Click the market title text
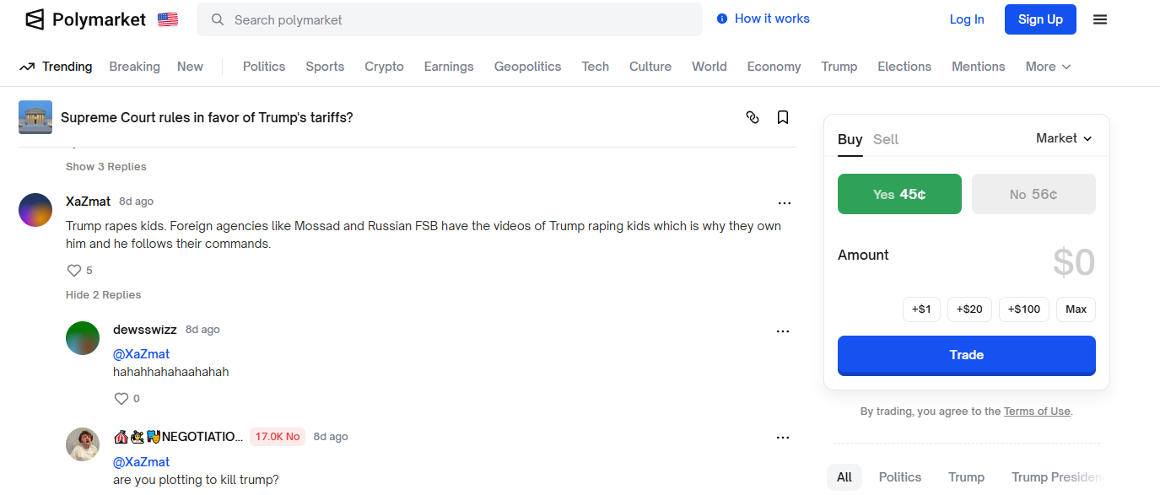 [x=207, y=117]
